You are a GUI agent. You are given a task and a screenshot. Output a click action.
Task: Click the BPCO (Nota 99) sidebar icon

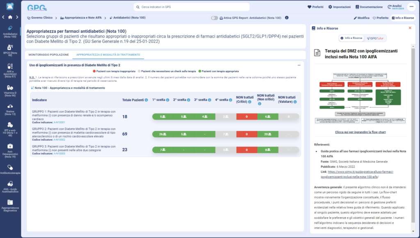pos(10,48)
